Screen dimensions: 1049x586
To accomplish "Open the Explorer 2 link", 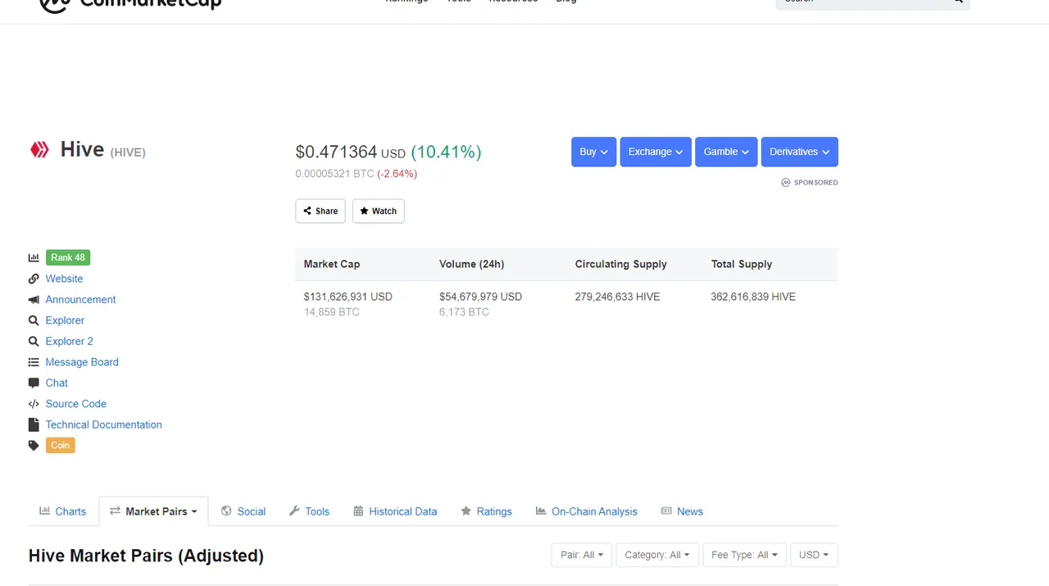I will (x=69, y=341).
